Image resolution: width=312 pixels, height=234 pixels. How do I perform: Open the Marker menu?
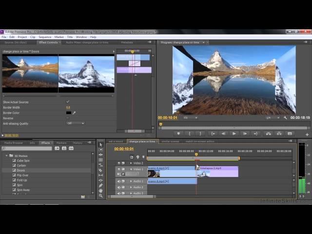click(x=59, y=37)
